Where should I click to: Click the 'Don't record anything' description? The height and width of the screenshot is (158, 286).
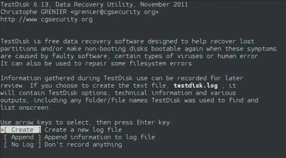click(83, 144)
